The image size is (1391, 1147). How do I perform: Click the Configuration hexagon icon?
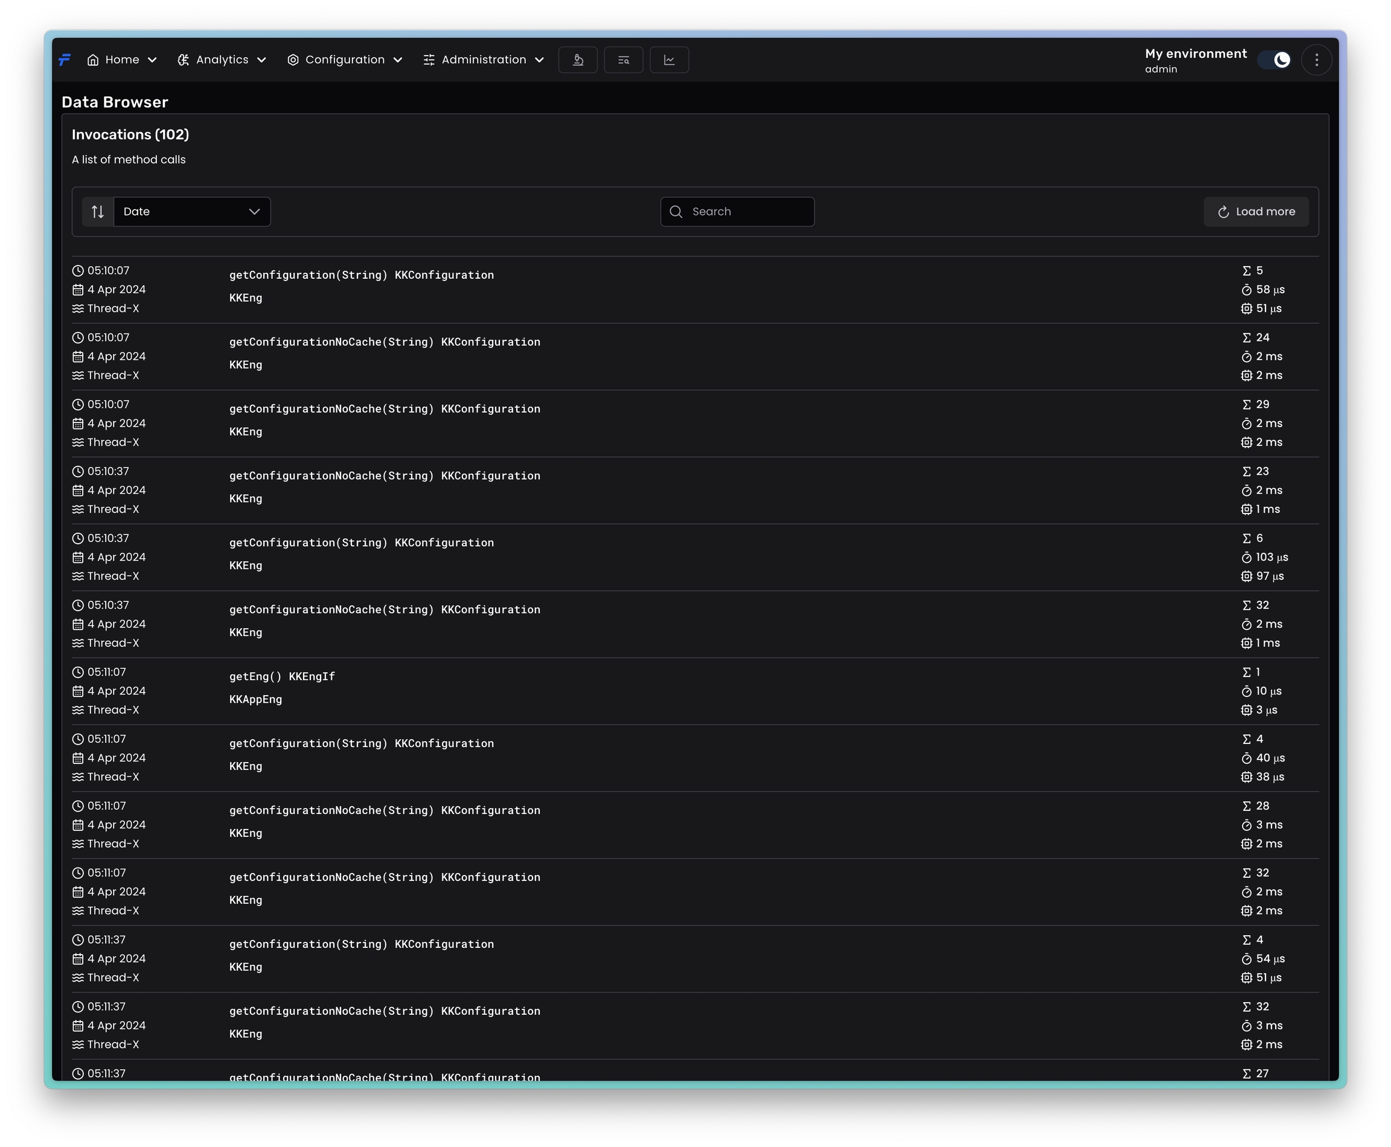pos(293,60)
